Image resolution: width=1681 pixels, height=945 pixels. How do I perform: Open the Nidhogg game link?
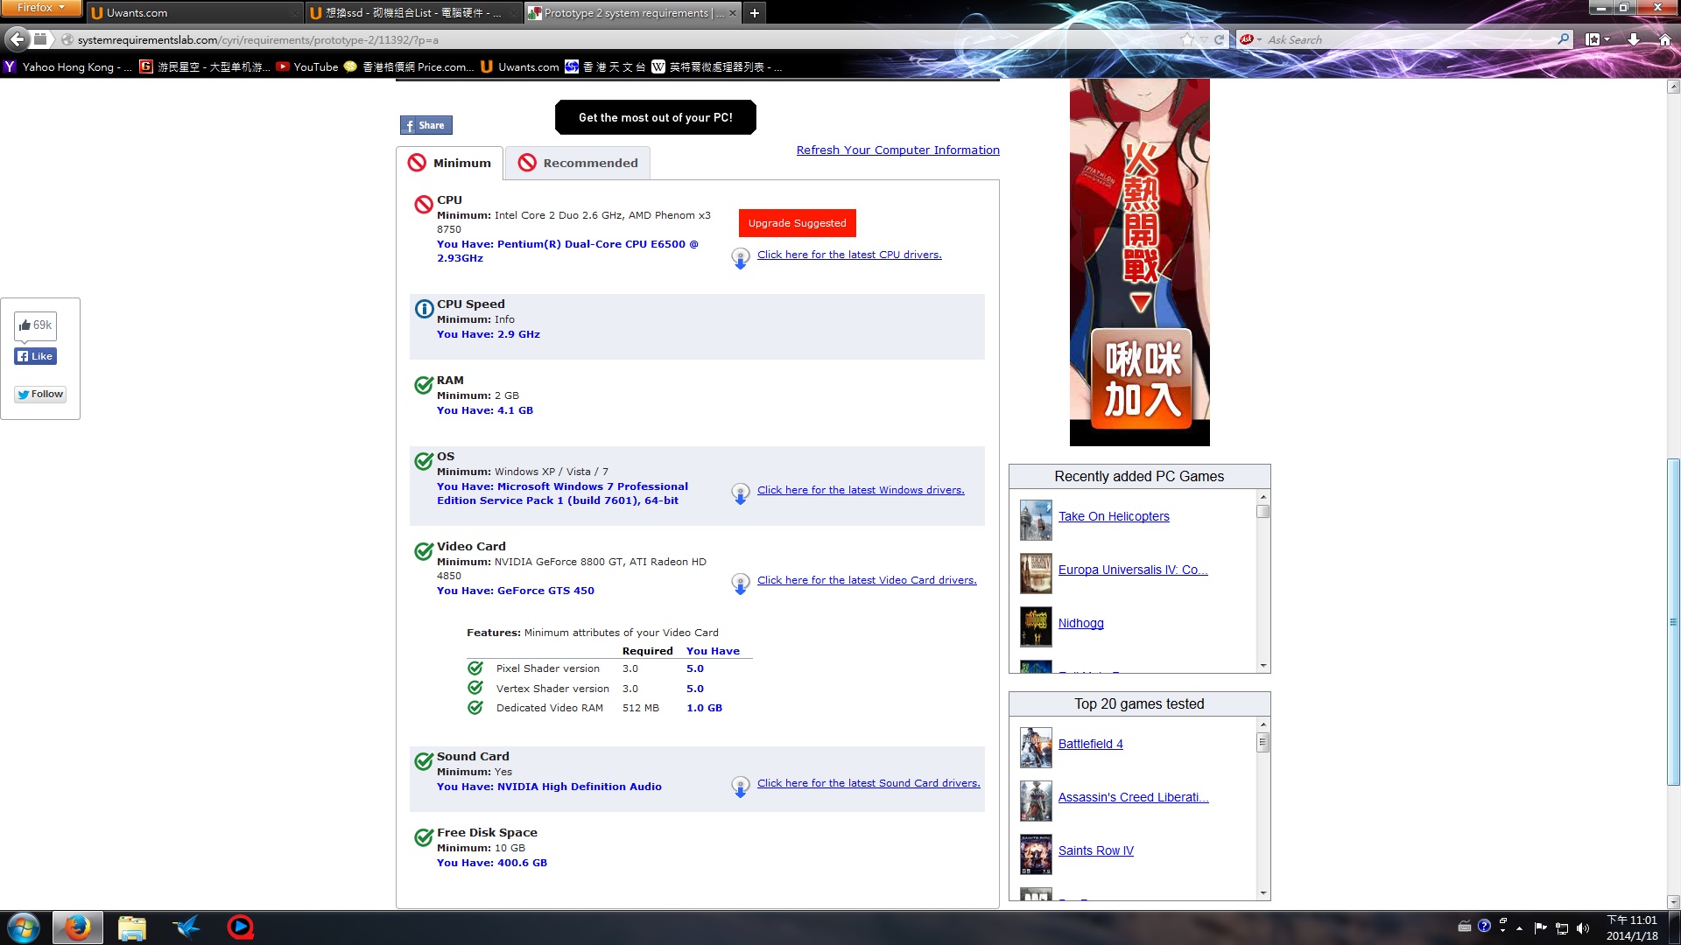(x=1080, y=623)
